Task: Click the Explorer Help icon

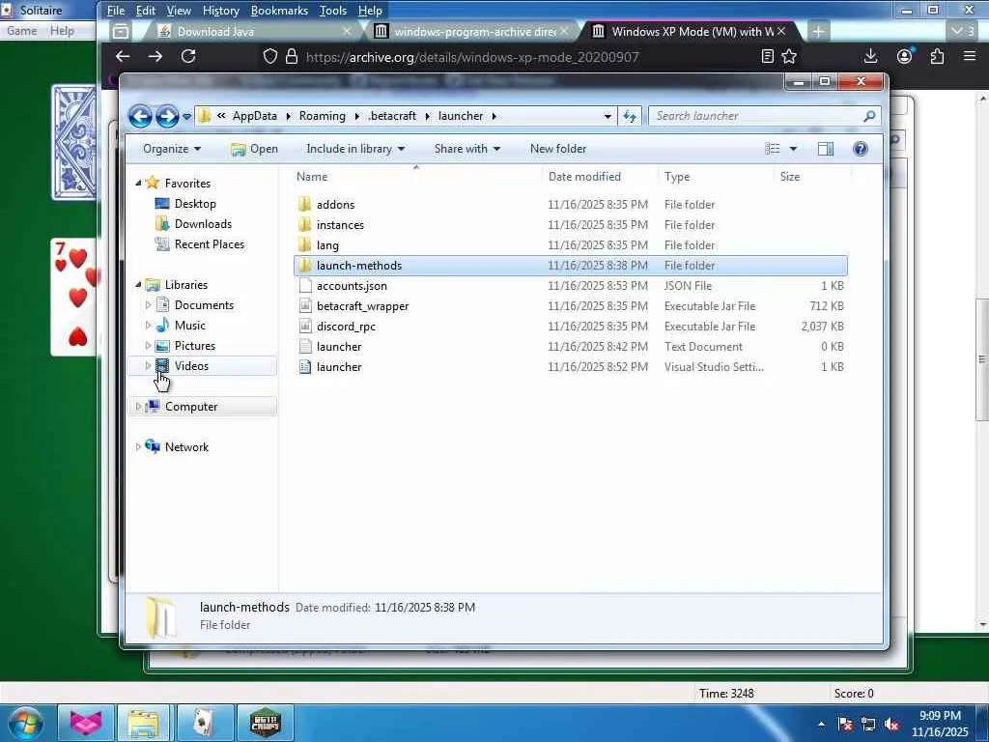Action: point(861,149)
